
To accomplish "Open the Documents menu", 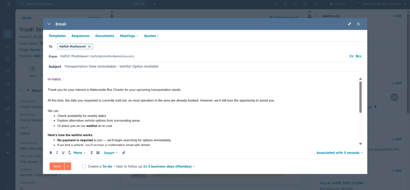I will tap(105, 36).
